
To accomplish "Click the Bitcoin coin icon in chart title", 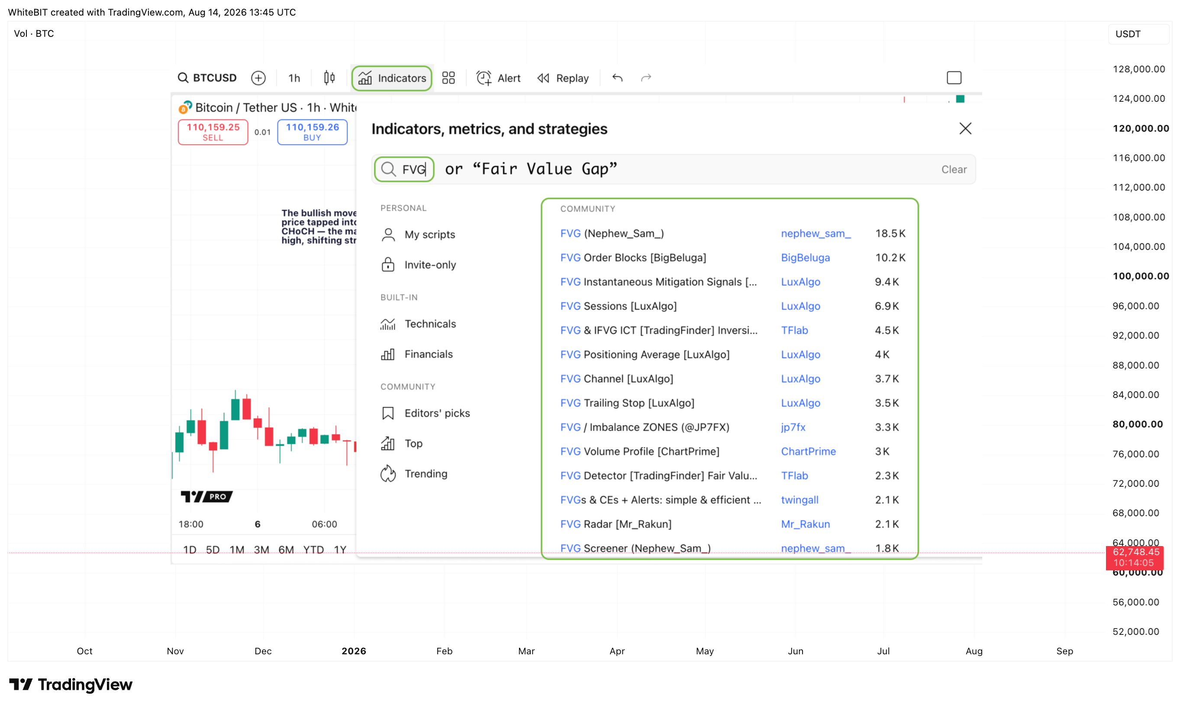I will pos(185,107).
